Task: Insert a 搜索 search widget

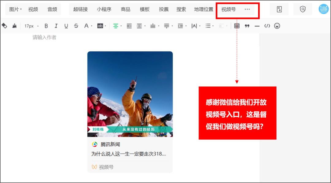Action: pos(181,9)
